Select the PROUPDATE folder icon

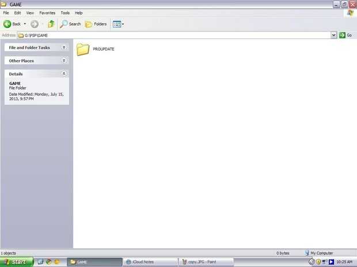83,49
